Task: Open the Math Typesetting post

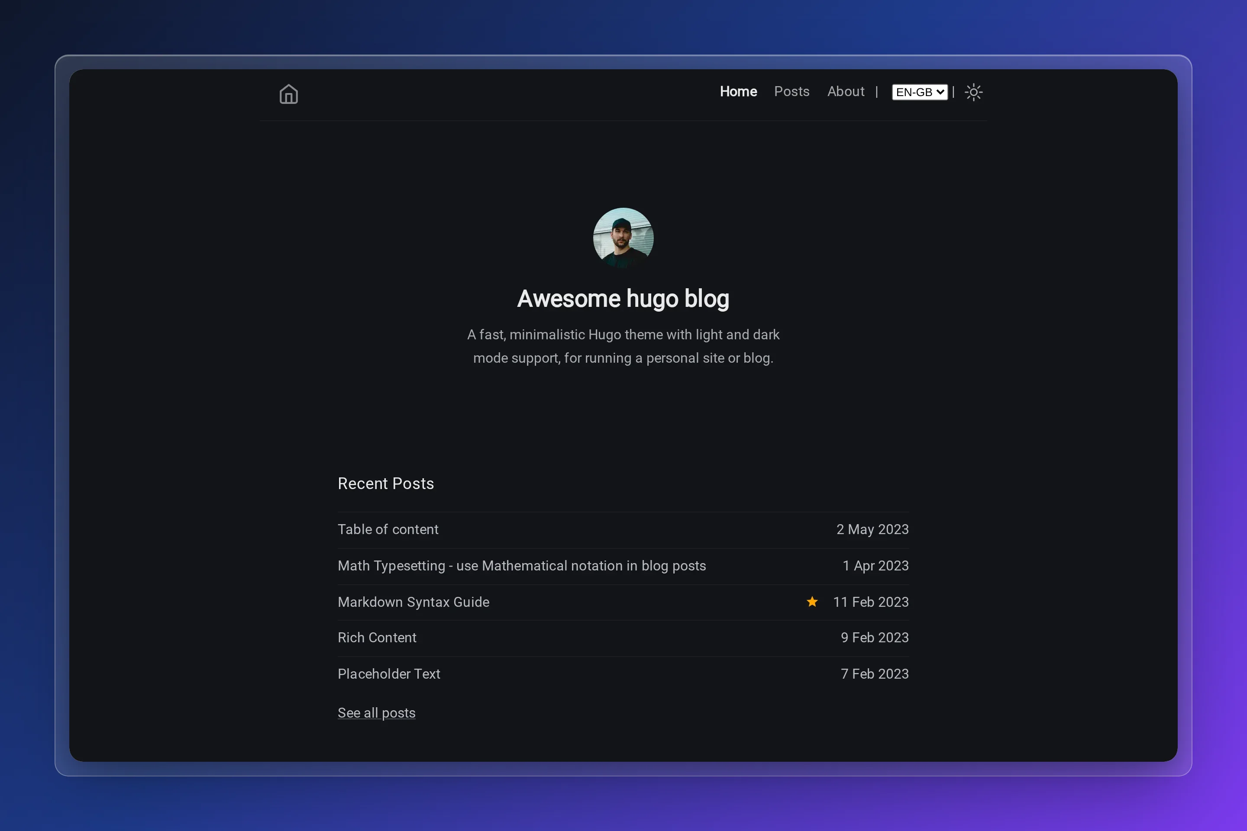Action: tap(522, 566)
